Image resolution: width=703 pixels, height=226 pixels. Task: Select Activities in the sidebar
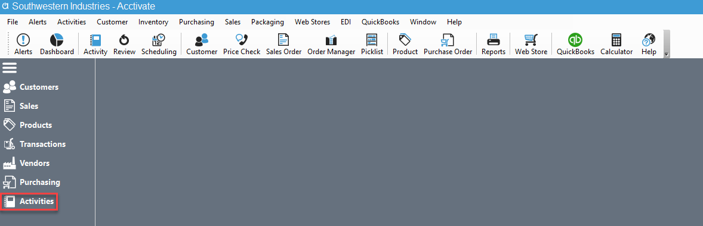29,202
